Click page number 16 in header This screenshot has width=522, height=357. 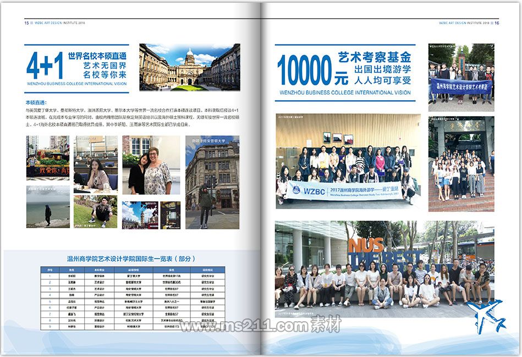pos(497,23)
